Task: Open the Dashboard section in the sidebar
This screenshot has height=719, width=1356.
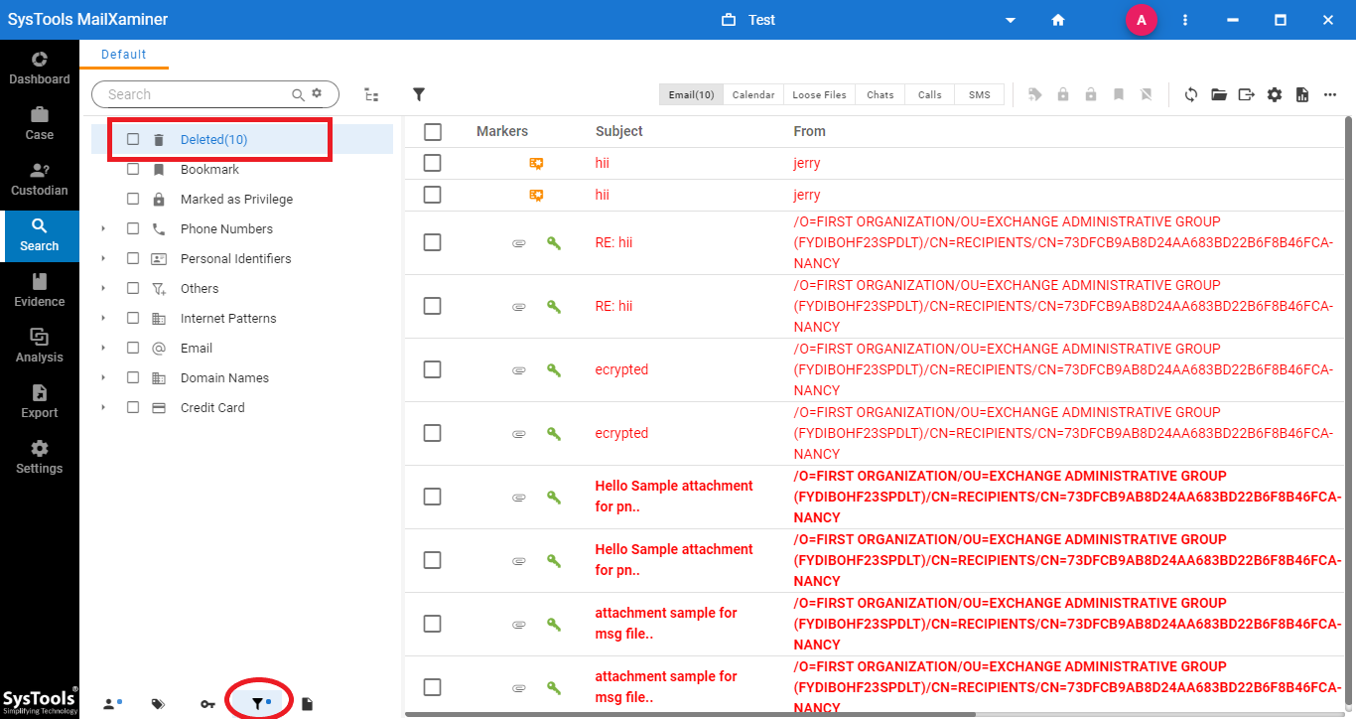Action: coord(40,68)
